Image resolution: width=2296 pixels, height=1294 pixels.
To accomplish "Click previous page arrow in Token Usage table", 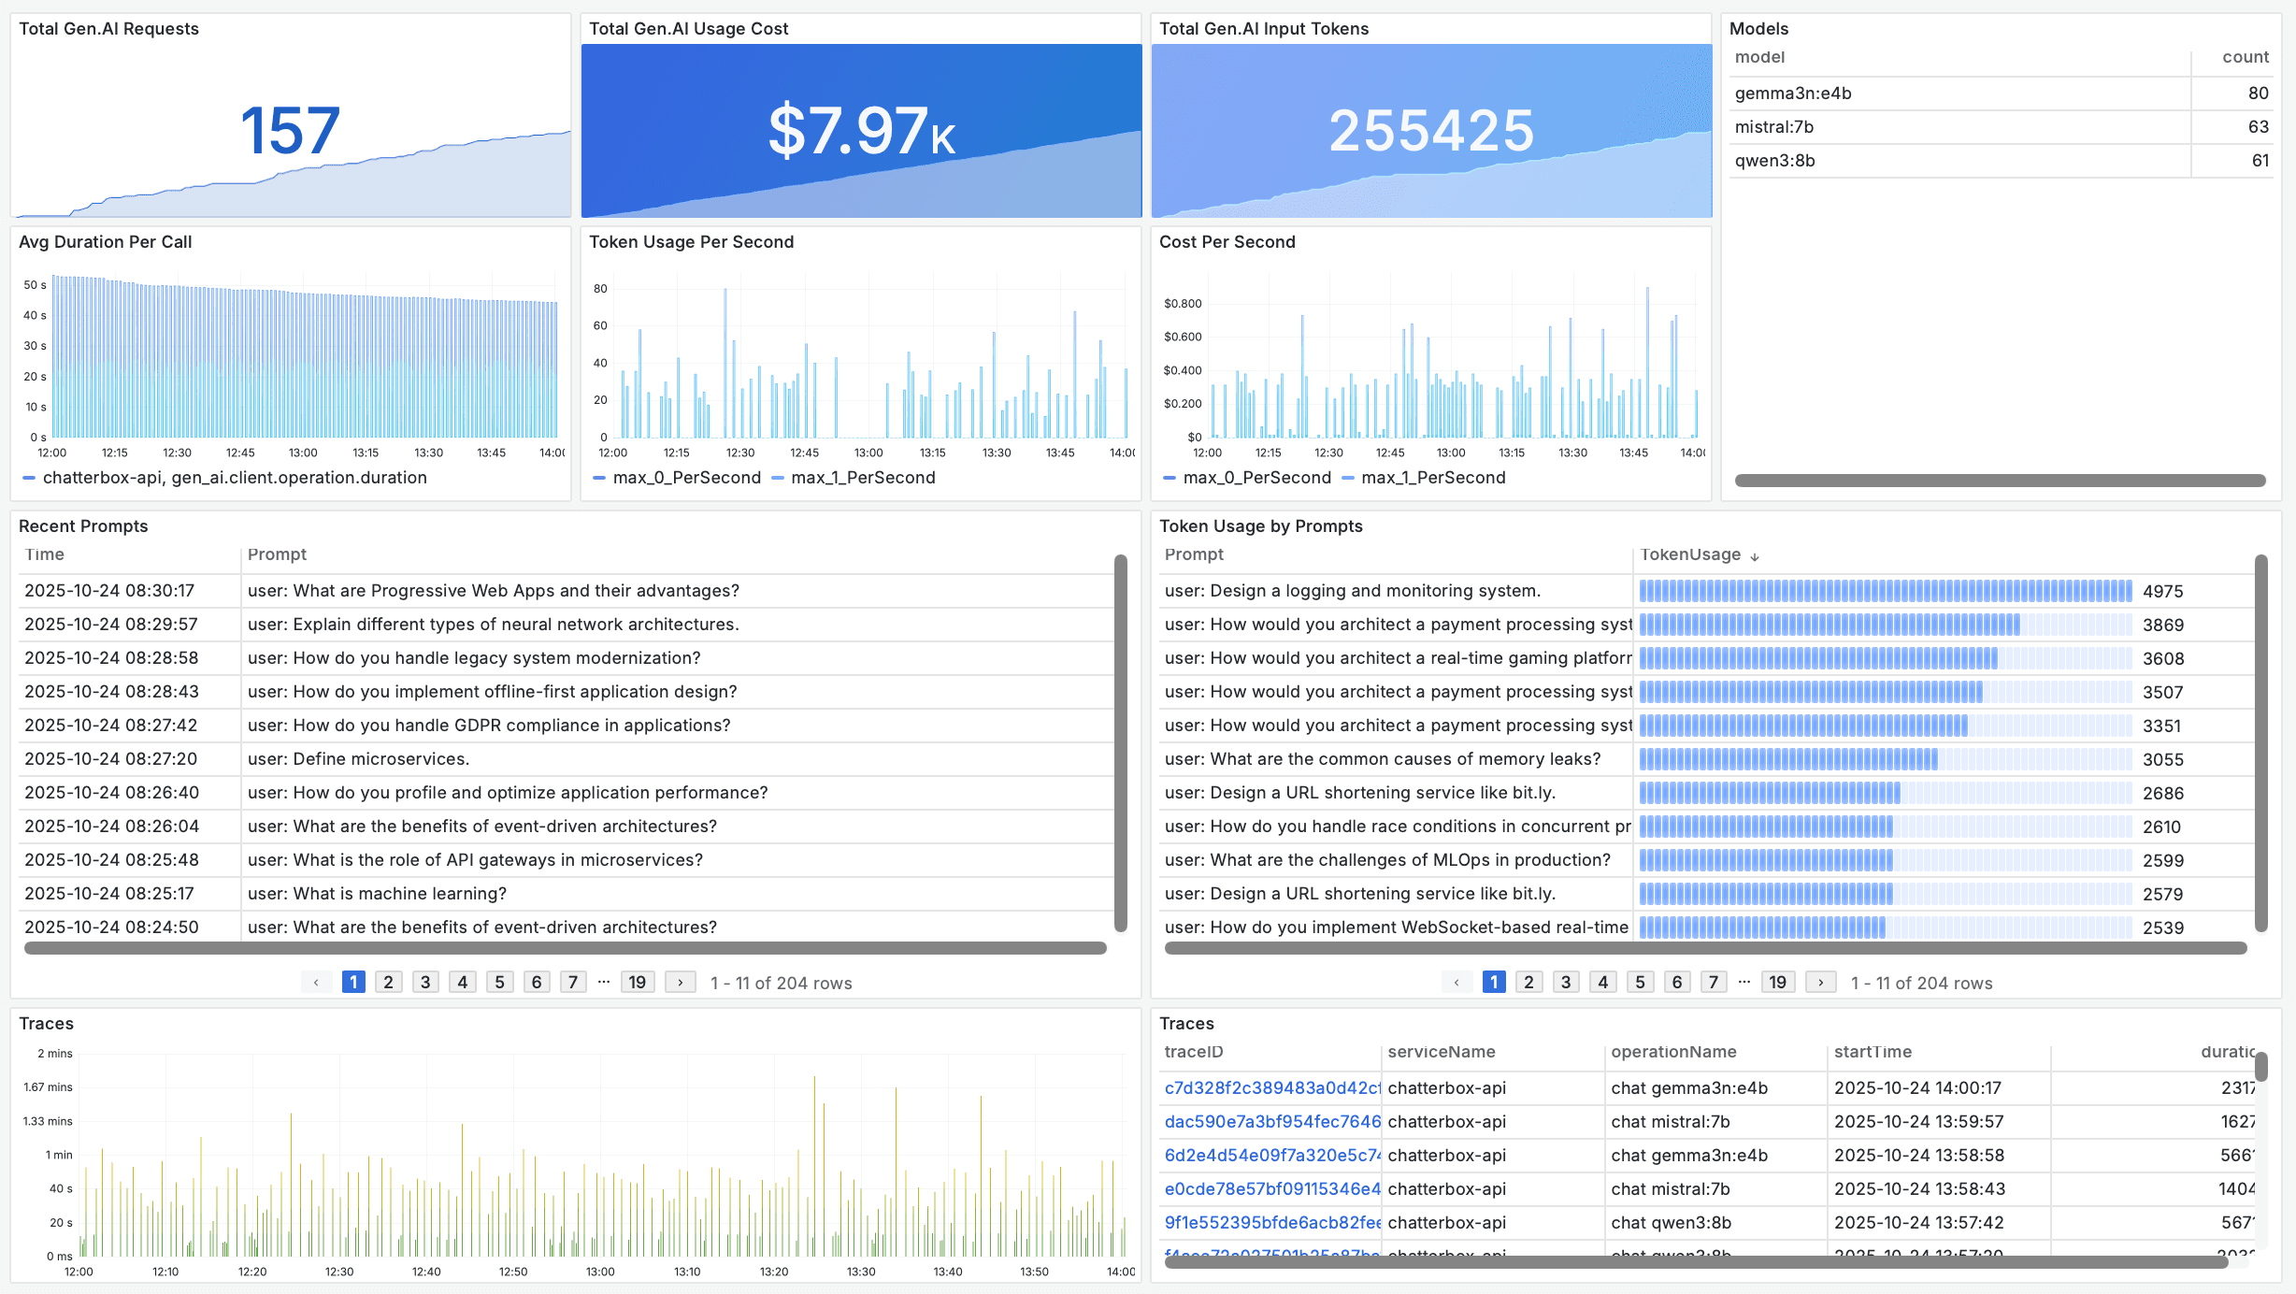I will coord(1457,982).
